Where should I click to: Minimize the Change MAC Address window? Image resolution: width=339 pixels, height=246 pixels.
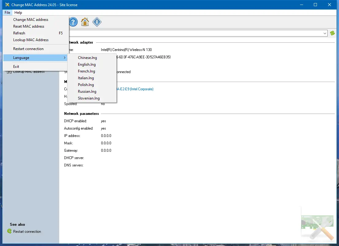(x=301, y=5)
